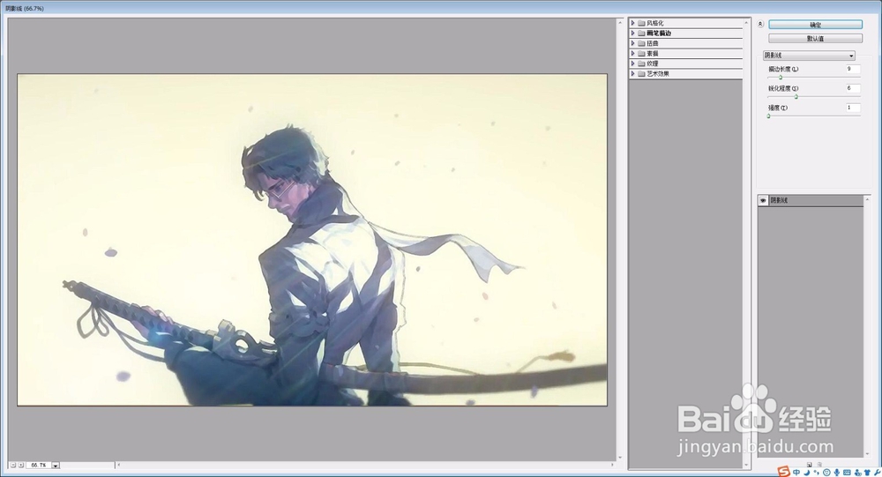Collapse the filter thumbnail list with double-chevron button
Image resolution: width=882 pixels, height=477 pixels.
point(760,24)
